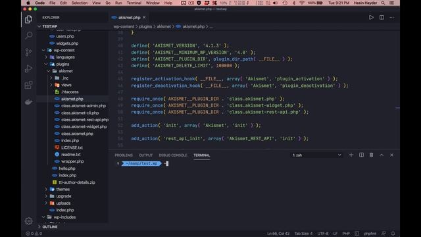Open class.akismet-widget.php file
The width and height of the screenshot is (421, 237).
click(84, 126)
